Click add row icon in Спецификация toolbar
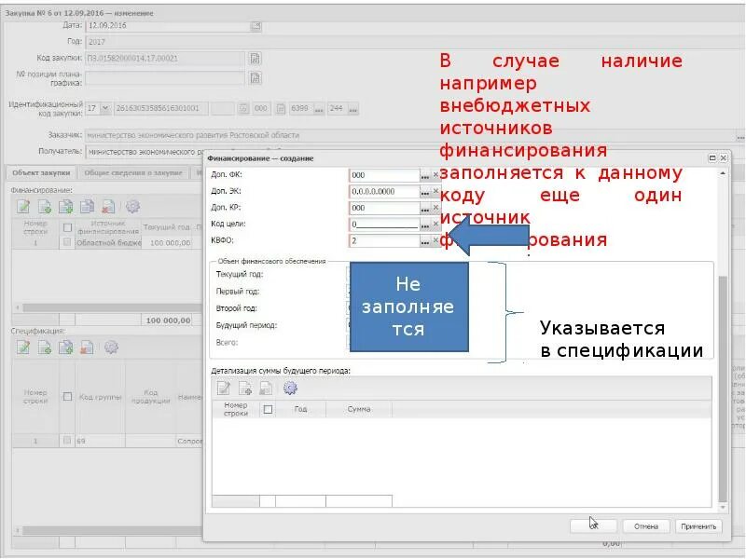Image resolution: width=746 pixels, height=559 pixels. 44,347
